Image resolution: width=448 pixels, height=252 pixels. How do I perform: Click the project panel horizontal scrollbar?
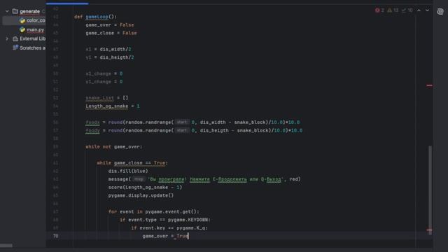pyautogui.click(x=6, y=246)
